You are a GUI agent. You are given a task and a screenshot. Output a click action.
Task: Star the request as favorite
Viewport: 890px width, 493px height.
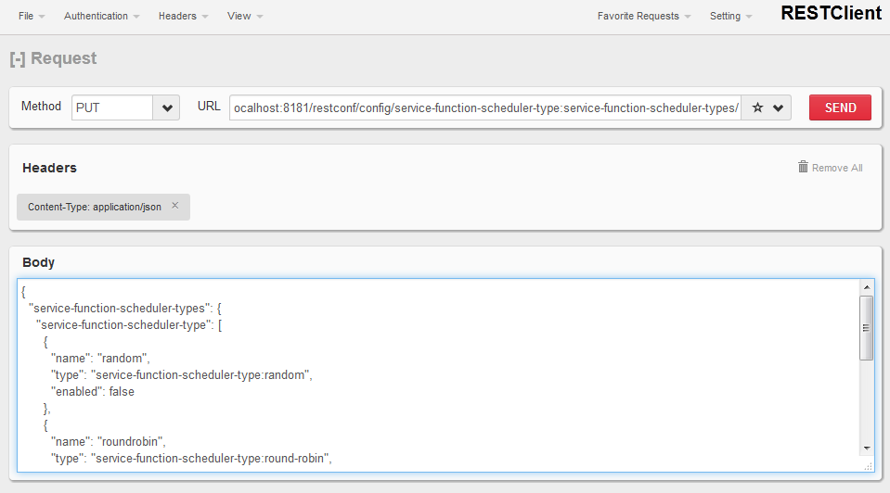tap(757, 107)
